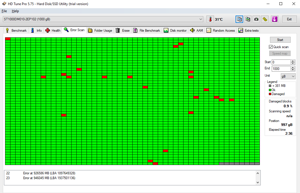Screen dimensions: 300x193
Task: Open the Help menu
Action: [15, 11]
